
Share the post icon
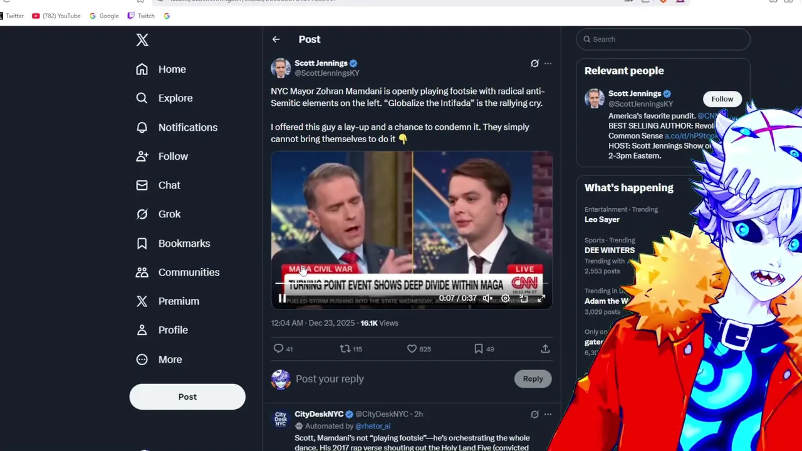pyautogui.click(x=545, y=349)
